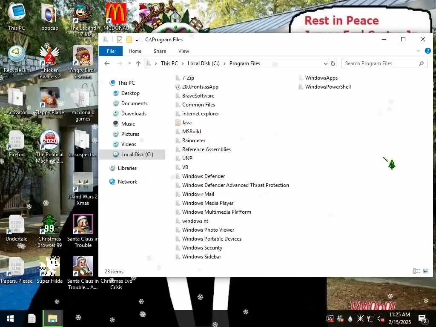Open the notification center icon
436x327 pixels.
[422, 318]
